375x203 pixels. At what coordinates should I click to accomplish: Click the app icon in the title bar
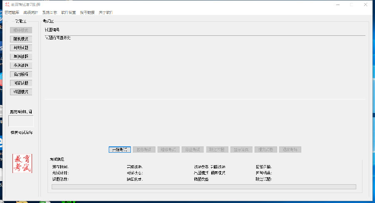(6, 4)
